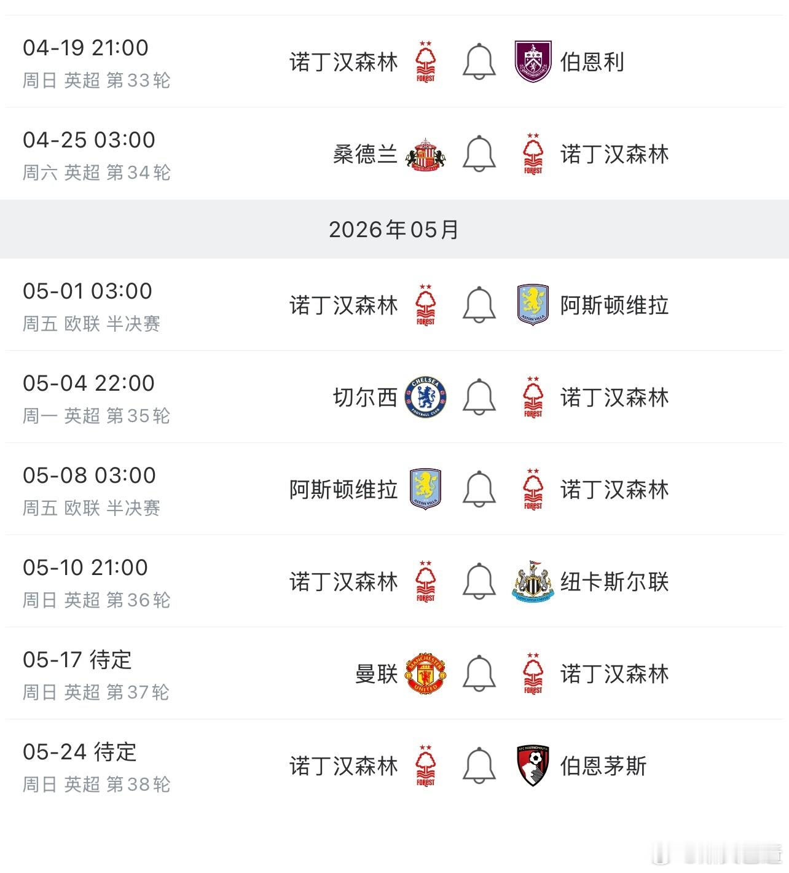Viewport: 789px width, 873px height.
Task: Click the Chelsea club badge
Action: tap(425, 397)
